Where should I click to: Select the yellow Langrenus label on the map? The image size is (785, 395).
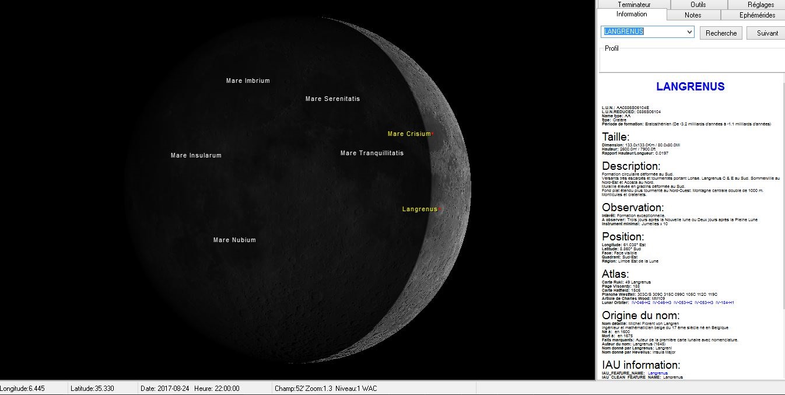click(419, 209)
